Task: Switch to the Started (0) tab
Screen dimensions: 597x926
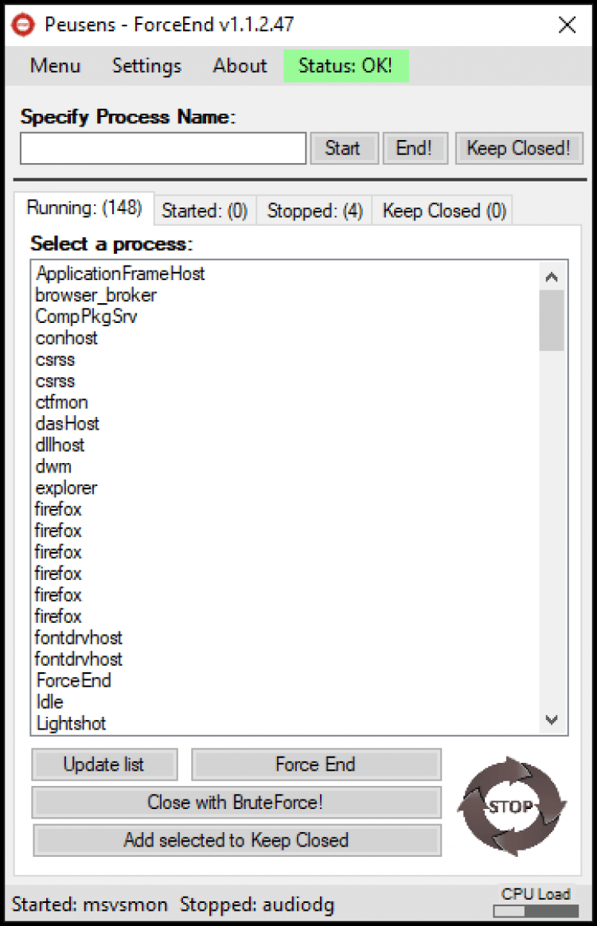Action: pyautogui.click(x=205, y=211)
